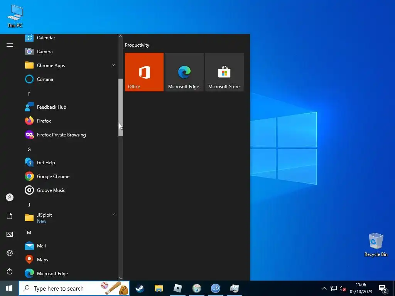Open the user account icon
The width and height of the screenshot is (395, 296).
click(10, 197)
